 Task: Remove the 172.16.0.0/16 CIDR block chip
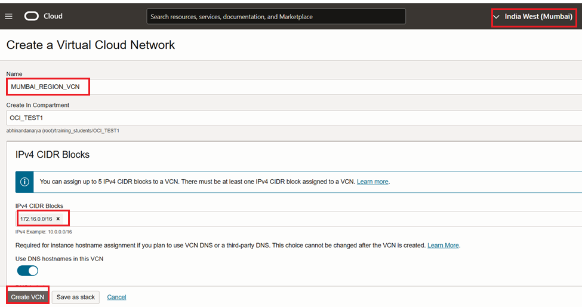click(x=58, y=219)
